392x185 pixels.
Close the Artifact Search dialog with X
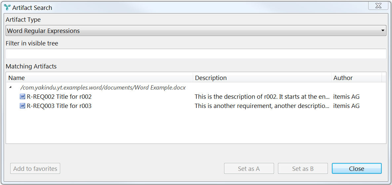coord(378,6)
